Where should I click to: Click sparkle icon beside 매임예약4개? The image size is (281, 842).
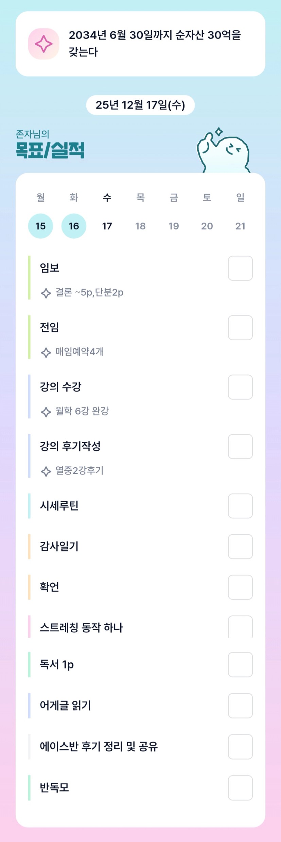[x=46, y=352]
